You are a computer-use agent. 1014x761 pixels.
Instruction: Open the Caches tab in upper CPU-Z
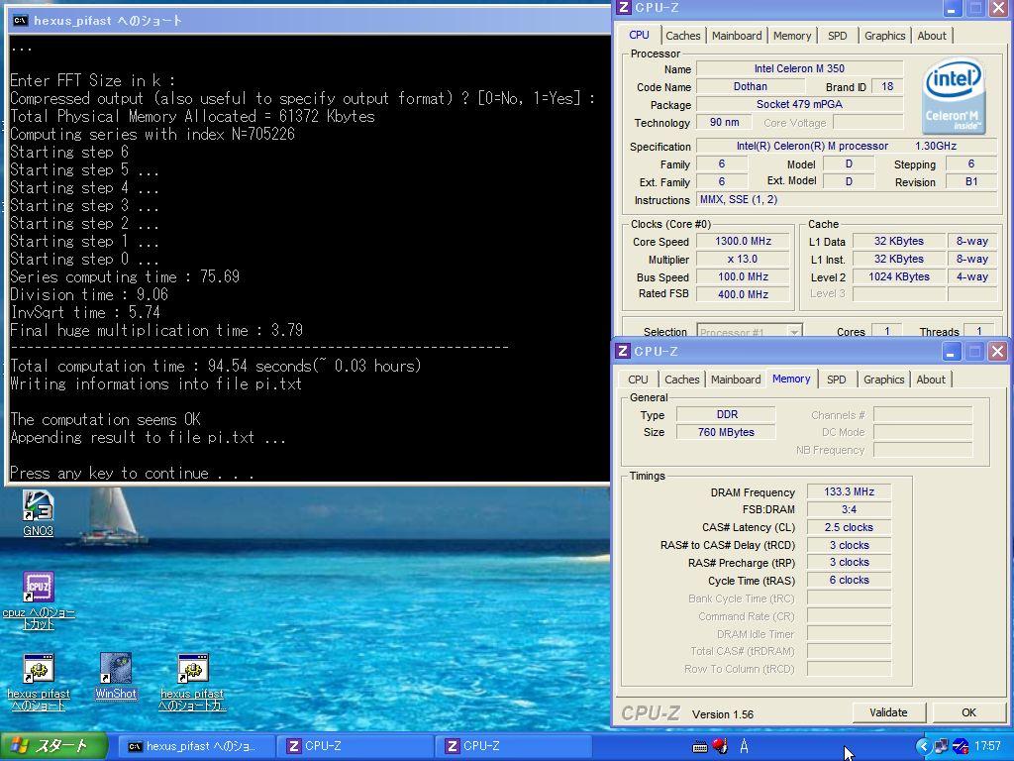point(683,36)
